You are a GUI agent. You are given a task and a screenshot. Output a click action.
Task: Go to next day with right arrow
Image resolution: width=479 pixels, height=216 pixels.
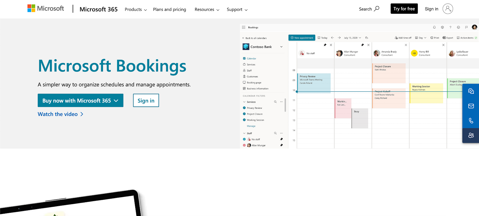pyautogui.click(x=339, y=38)
